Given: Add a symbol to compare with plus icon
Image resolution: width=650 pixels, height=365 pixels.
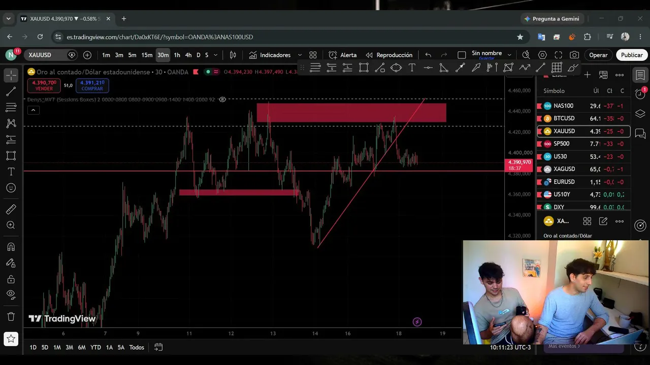Looking at the screenshot, I should click(x=87, y=55).
